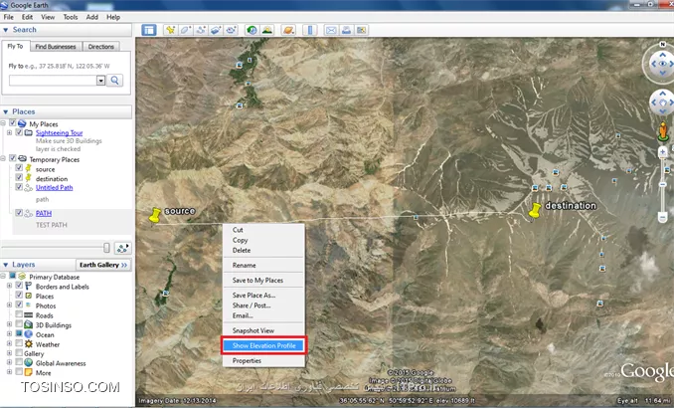
Task: Click the zoom slider on the map
Action: [x=662, y=185]
